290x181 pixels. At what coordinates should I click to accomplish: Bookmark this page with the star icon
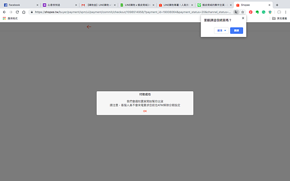243,12
